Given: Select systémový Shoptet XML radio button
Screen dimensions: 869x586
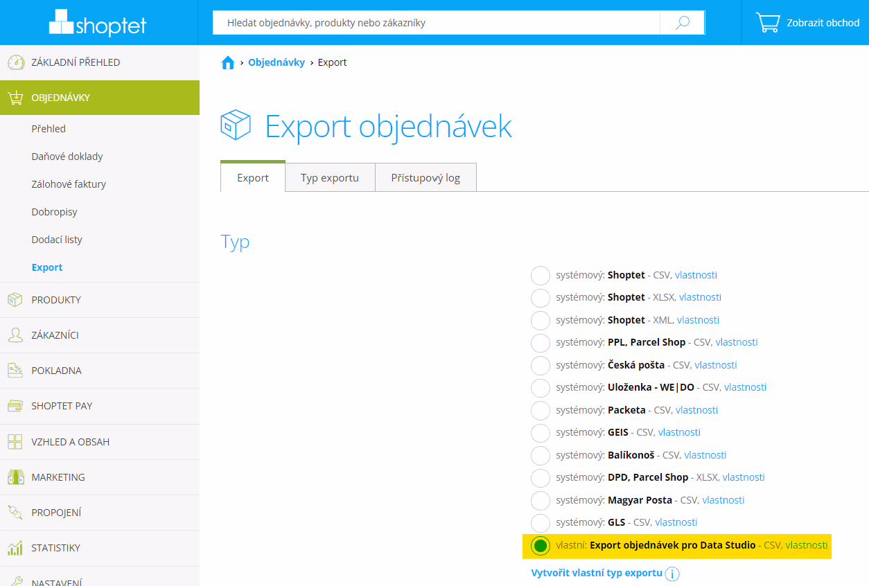Looking at the screenshot, I should pyautogui.click(x=541, y=320).
